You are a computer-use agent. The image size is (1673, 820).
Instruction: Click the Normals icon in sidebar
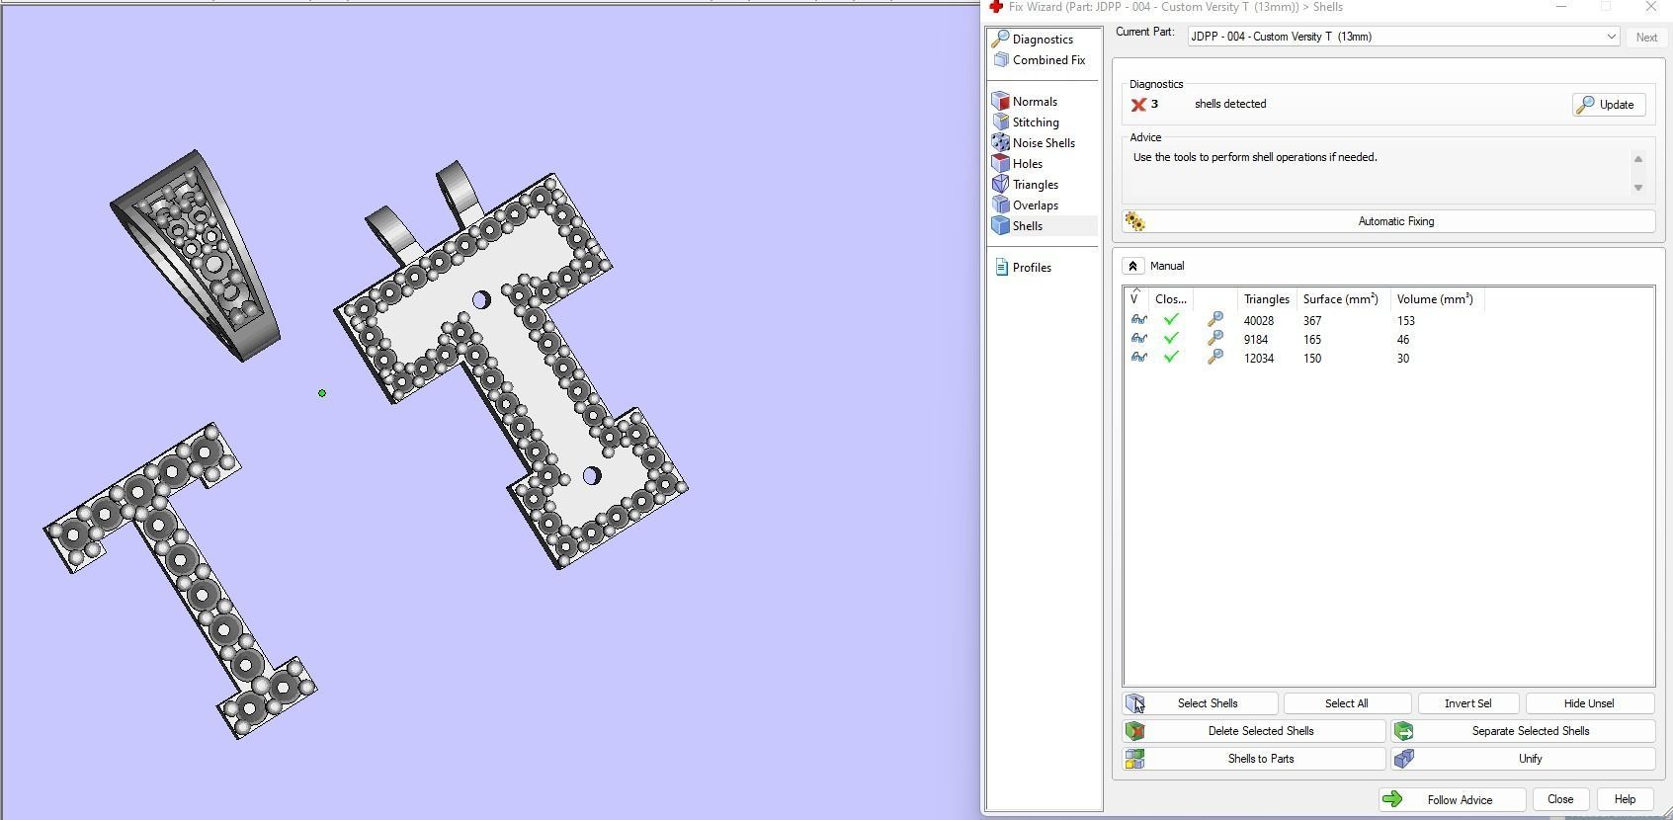click(1000, 101)
